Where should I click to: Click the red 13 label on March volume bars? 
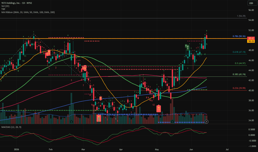tap(99, 118)
